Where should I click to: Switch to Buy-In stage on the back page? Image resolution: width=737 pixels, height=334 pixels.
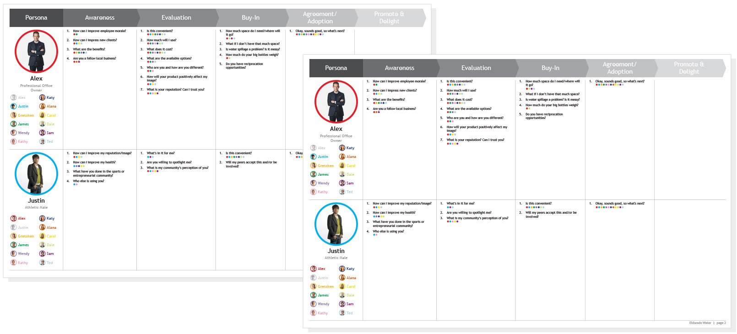250,17
